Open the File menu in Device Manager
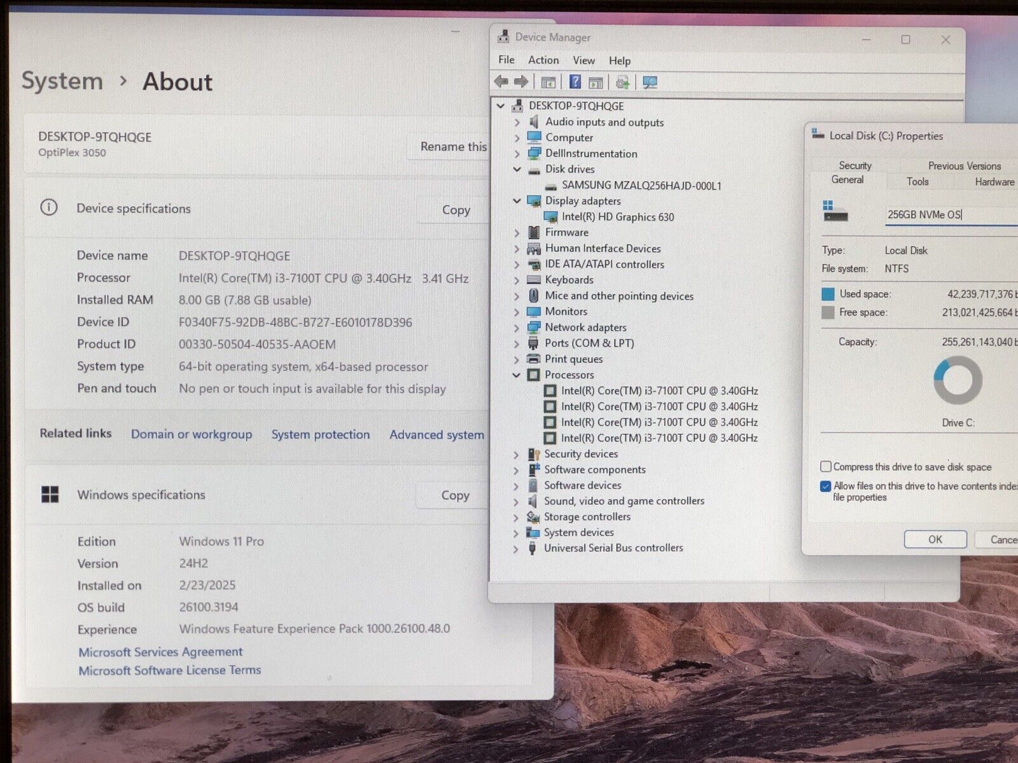 (x=506, y=60)
